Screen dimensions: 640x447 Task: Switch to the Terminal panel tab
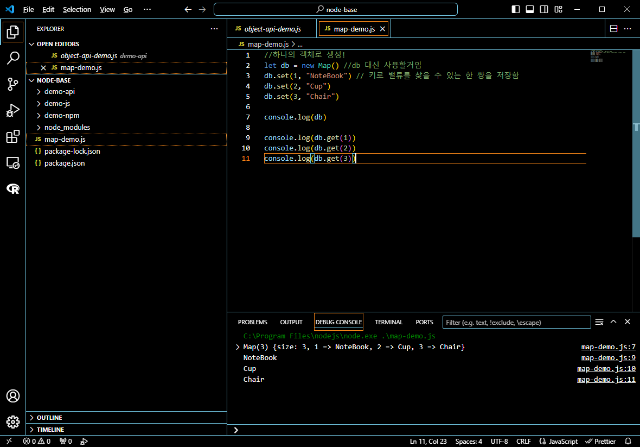click(x=388, y=322)
